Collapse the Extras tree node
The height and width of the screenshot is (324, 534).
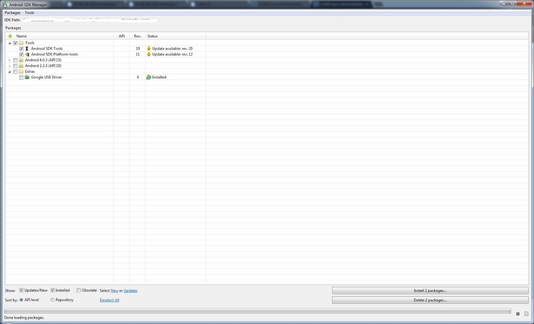(10, 72)
